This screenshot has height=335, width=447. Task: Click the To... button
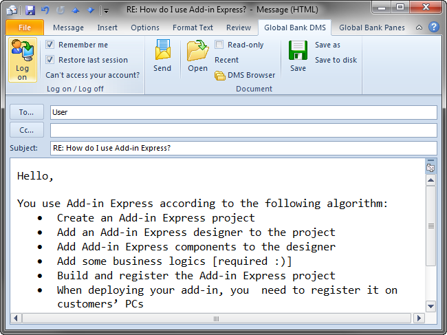[27, 112]
